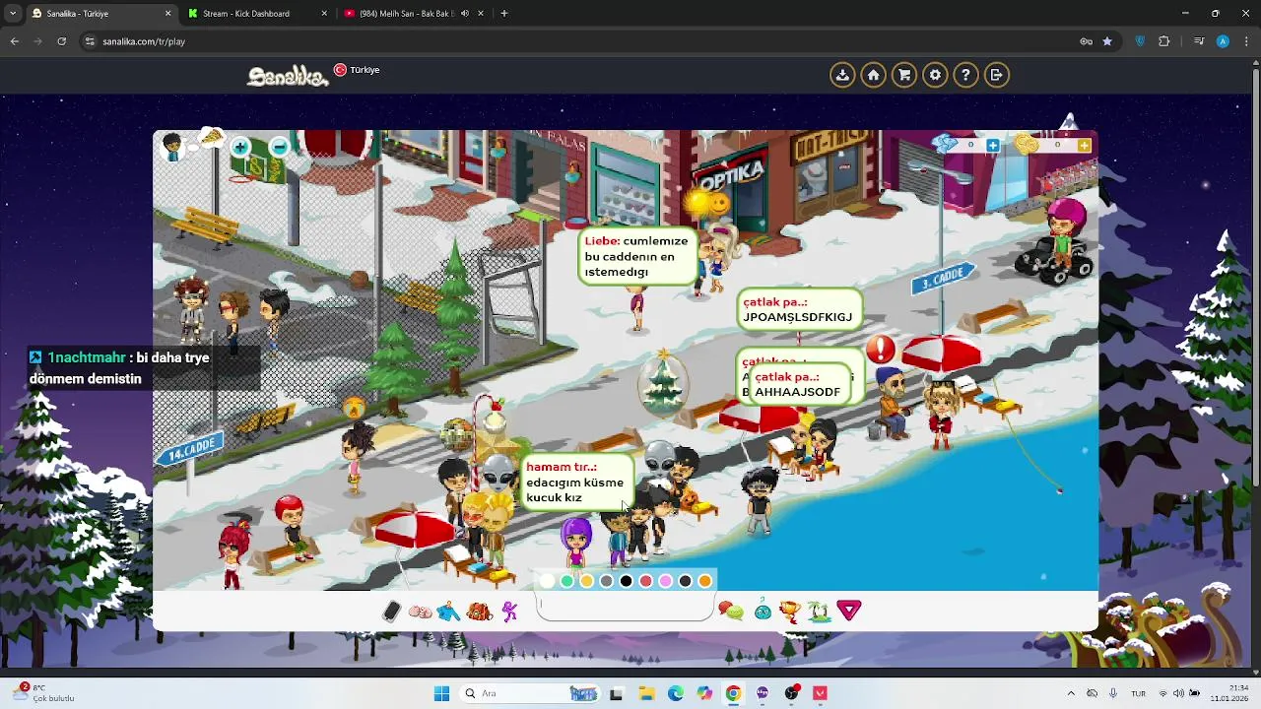Add diamonds with the blue plus button
The width and height of the screenshot is (1261, 709).
pos(992,146)
